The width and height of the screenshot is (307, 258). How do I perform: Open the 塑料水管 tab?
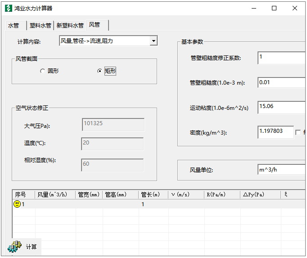(41, 25)
